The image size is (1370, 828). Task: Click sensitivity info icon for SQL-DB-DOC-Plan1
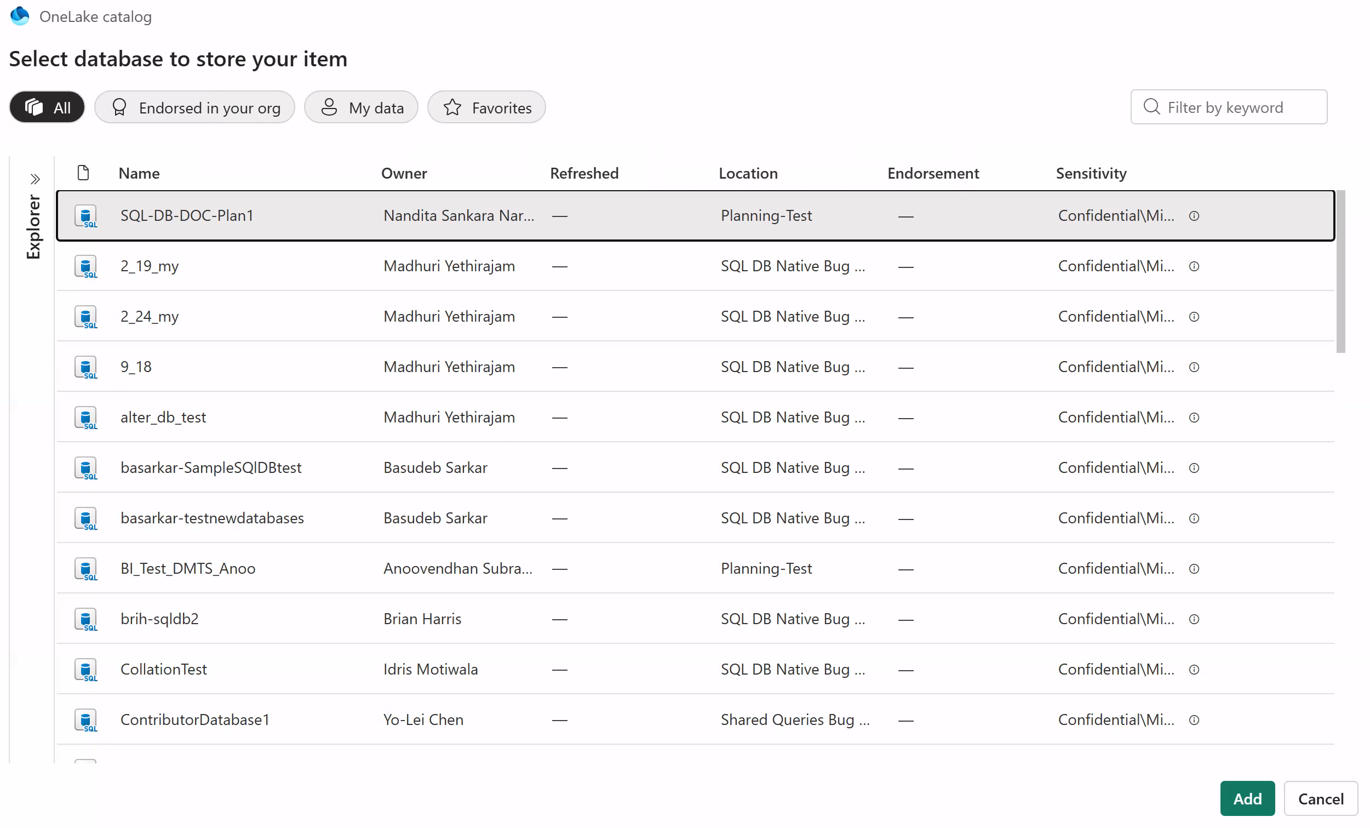point(1194,216)
